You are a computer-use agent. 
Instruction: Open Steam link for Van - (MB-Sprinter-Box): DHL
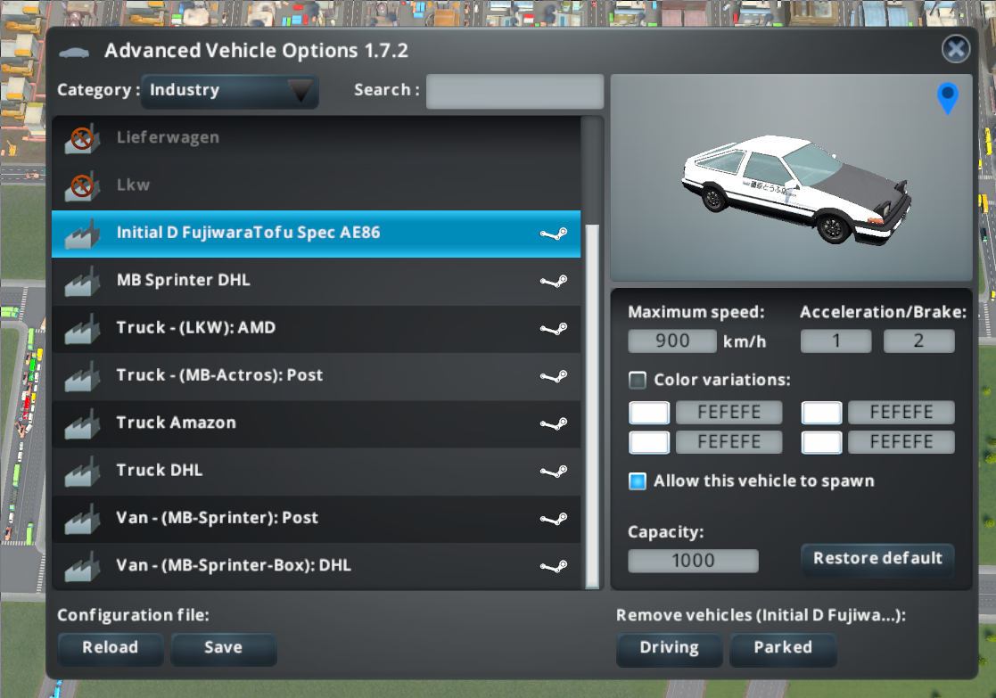pyautogui.click(x=553, y=567)
